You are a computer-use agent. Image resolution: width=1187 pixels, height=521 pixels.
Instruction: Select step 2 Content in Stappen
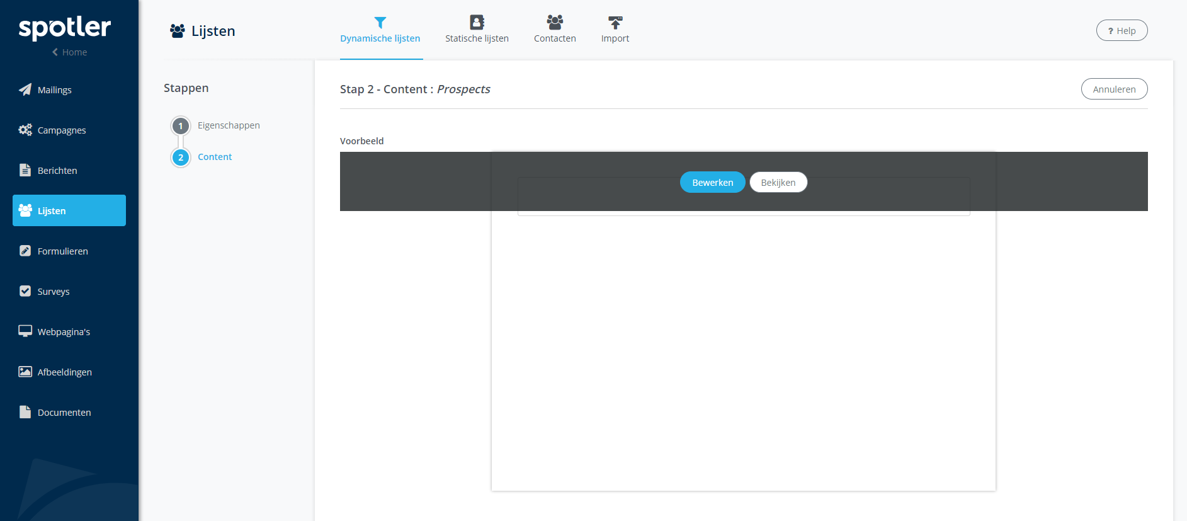click(x=214, y=157)
